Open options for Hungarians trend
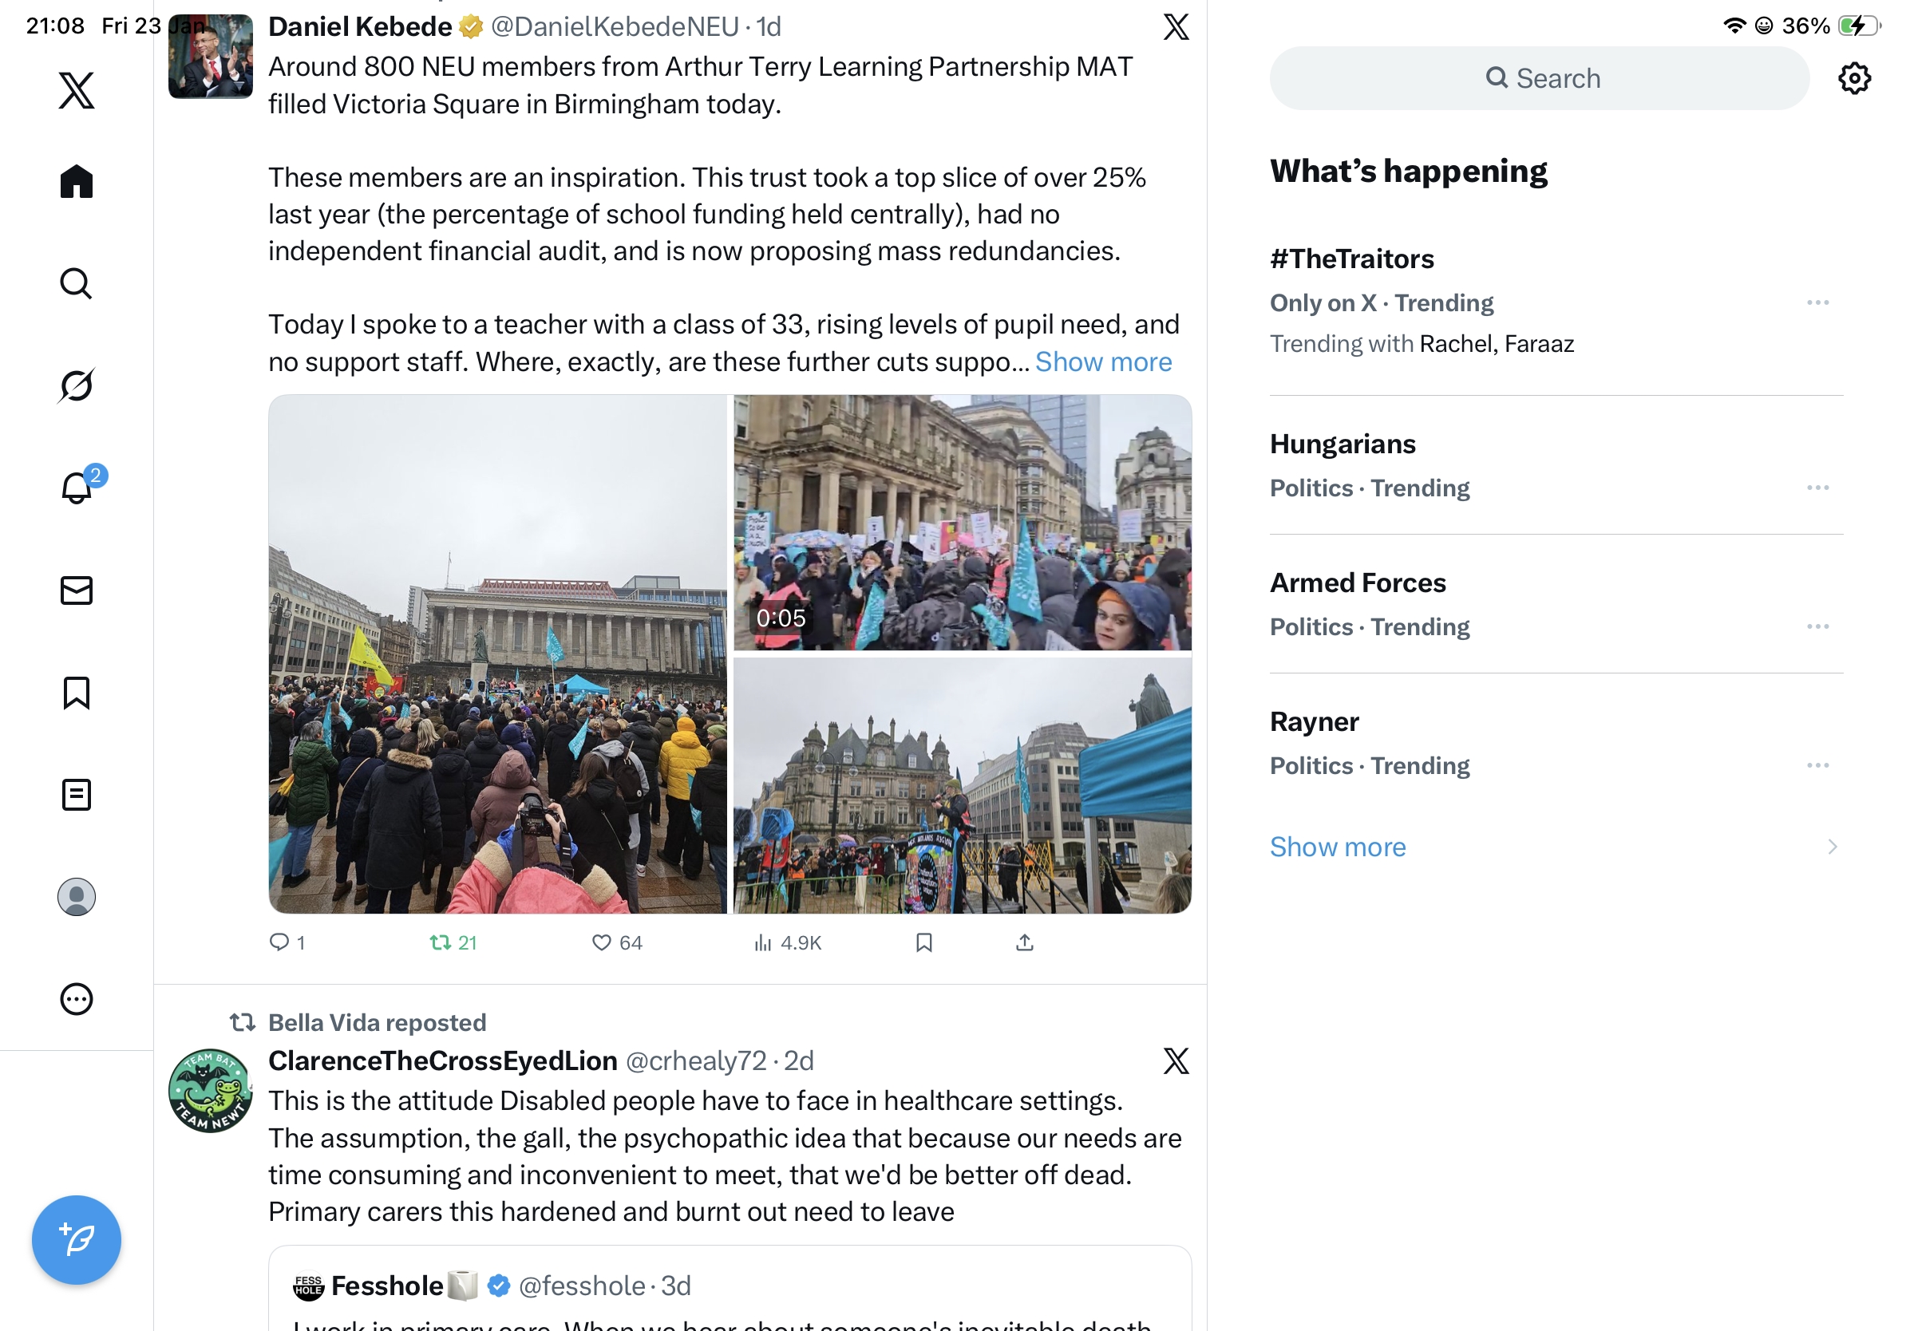The width and height of the screenshot is (1906, 1331). [1817, 488]
